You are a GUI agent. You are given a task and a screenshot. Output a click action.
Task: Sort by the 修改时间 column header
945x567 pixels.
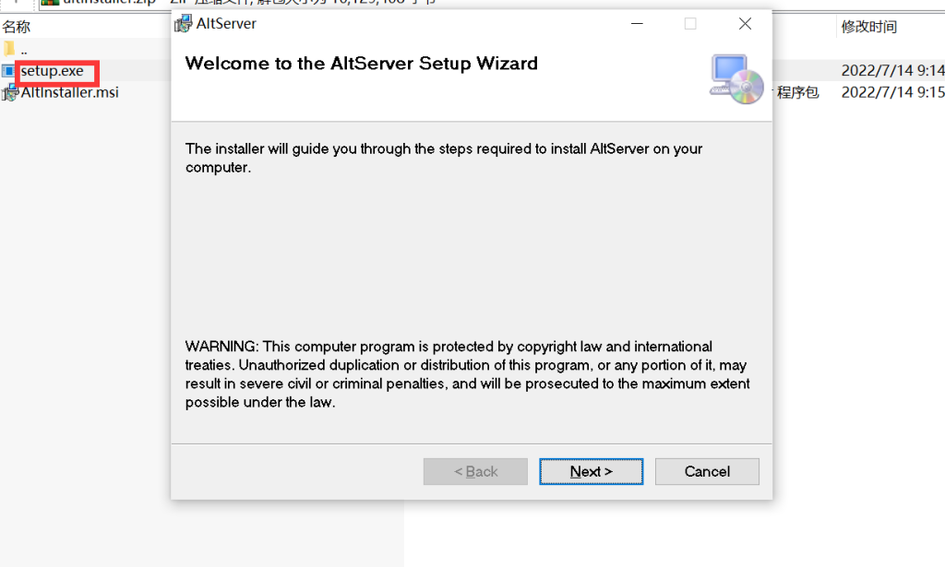pyautogui.click(x=869, y=27)
